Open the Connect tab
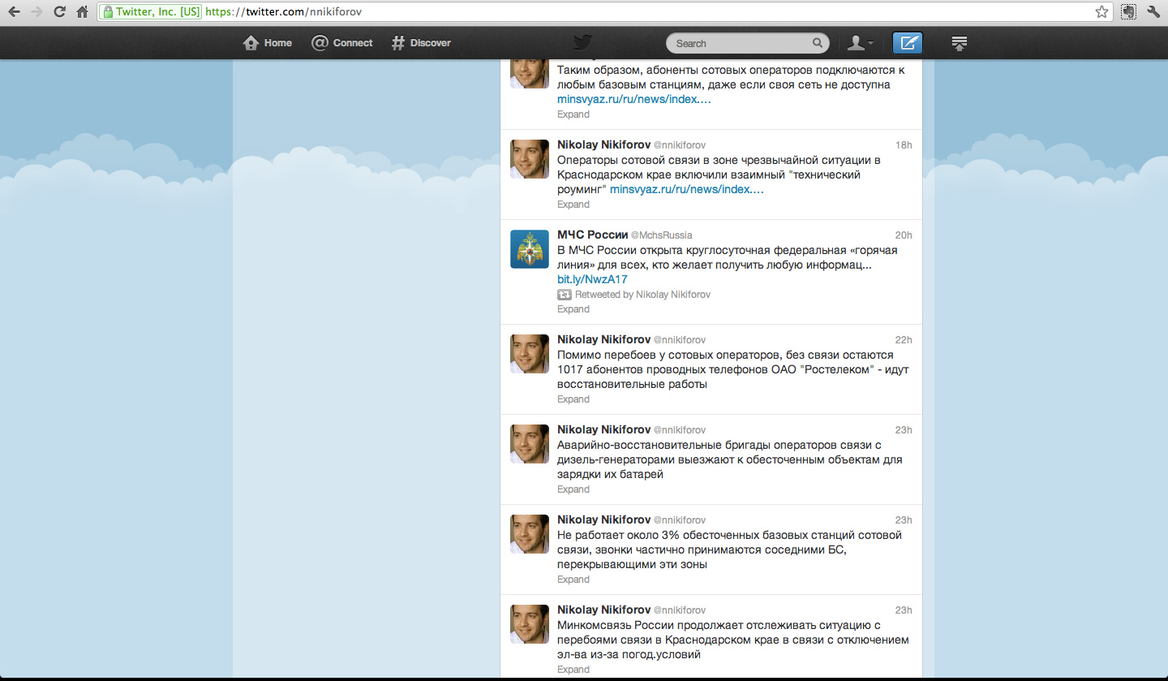The image size is (1168, 681). [342, 43]
